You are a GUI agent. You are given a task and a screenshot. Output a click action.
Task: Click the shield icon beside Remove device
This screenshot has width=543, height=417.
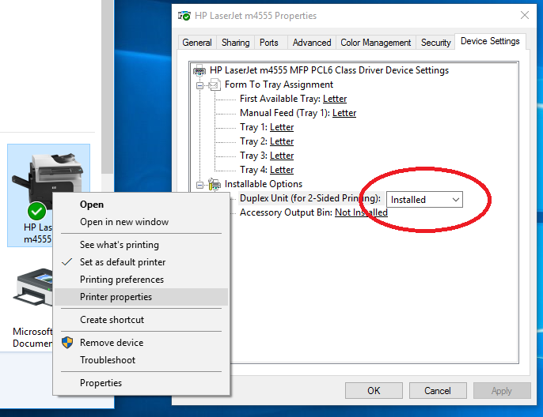click(x=67, y=343)
